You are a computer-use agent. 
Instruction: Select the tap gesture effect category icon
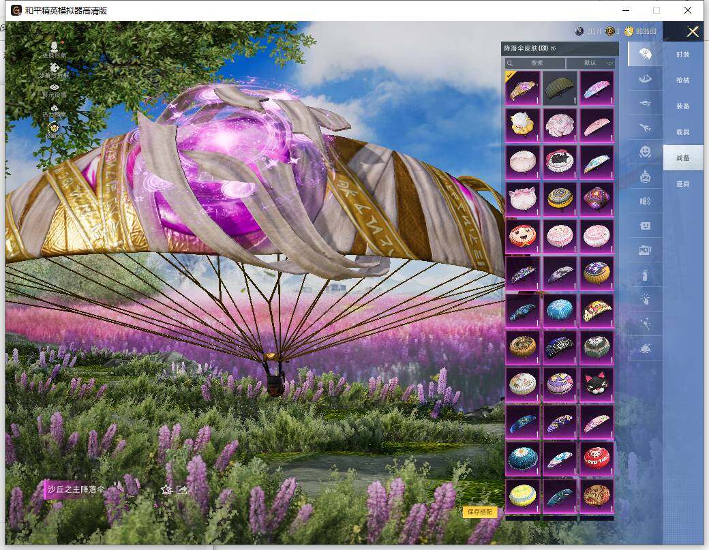(645, 299)
